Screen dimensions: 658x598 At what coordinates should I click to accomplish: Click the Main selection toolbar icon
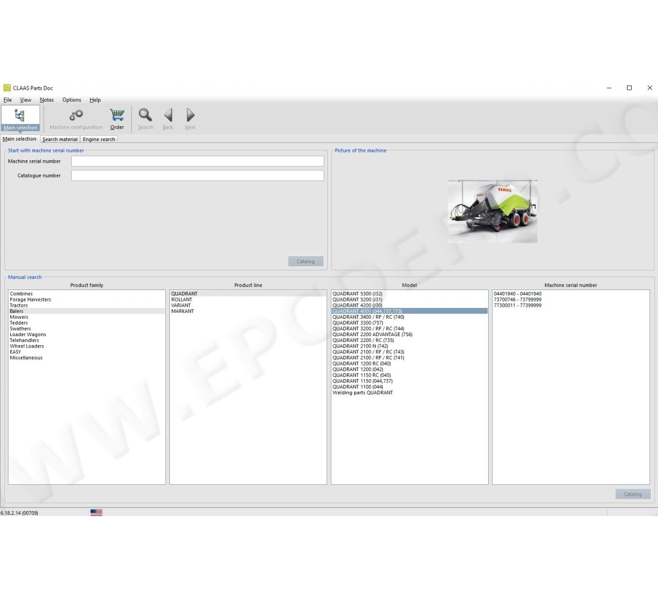click(20, 118)
